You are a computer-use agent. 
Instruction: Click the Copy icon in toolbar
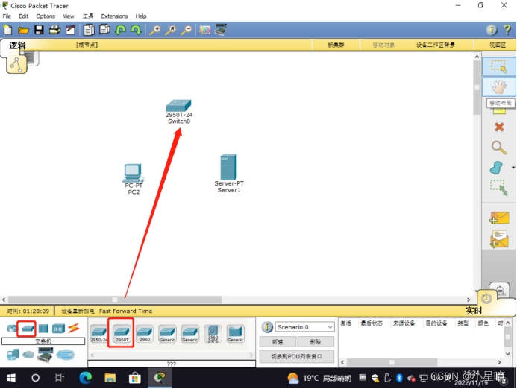click(x=88, y=30)
